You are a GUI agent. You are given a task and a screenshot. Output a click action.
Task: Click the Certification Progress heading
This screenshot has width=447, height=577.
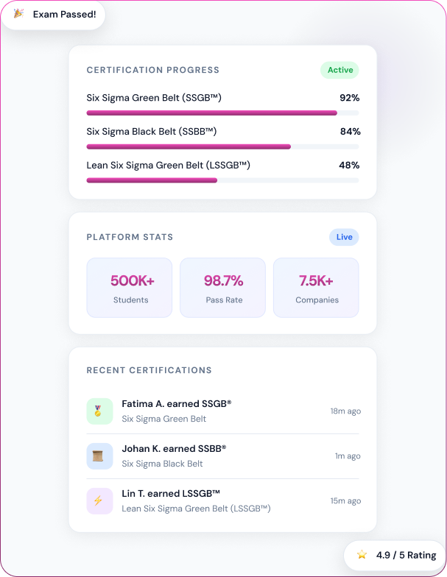click(153, 70)
